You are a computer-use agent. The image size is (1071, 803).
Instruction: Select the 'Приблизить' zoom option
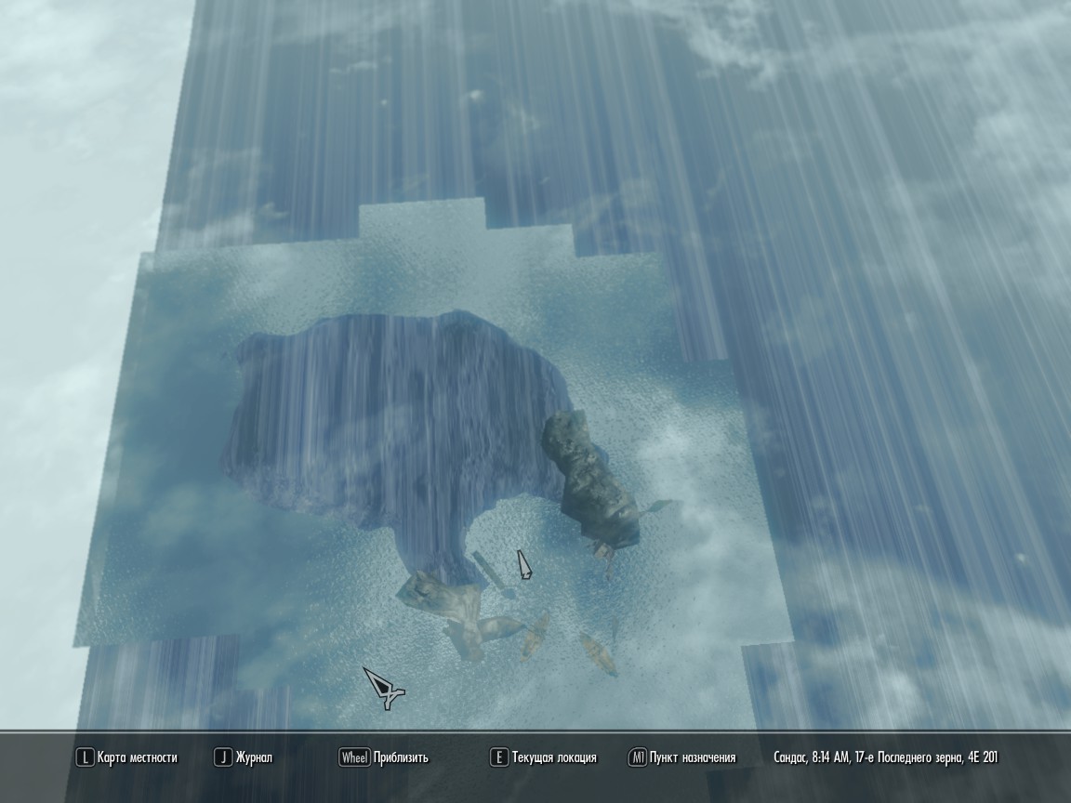click(401, 757)
